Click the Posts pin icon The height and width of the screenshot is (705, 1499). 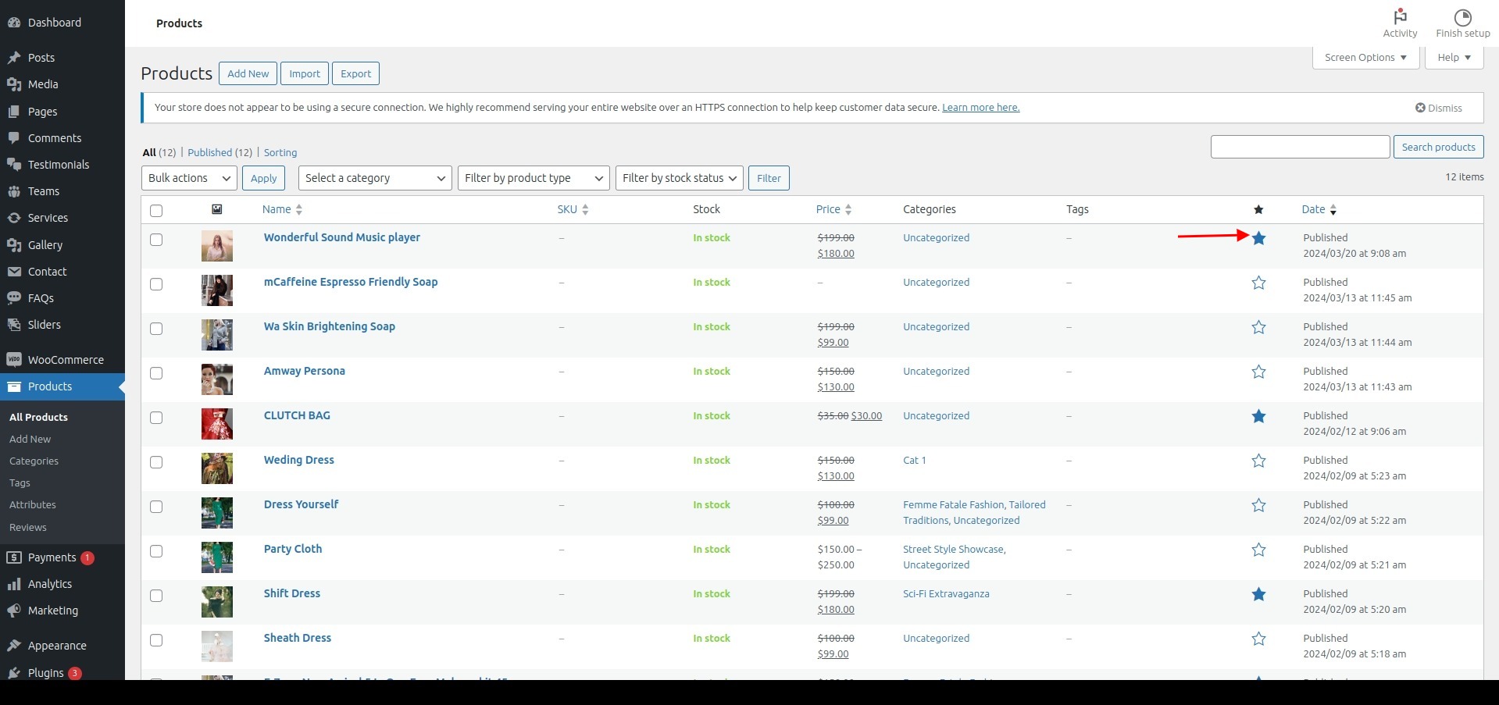[x=13, y=58]
